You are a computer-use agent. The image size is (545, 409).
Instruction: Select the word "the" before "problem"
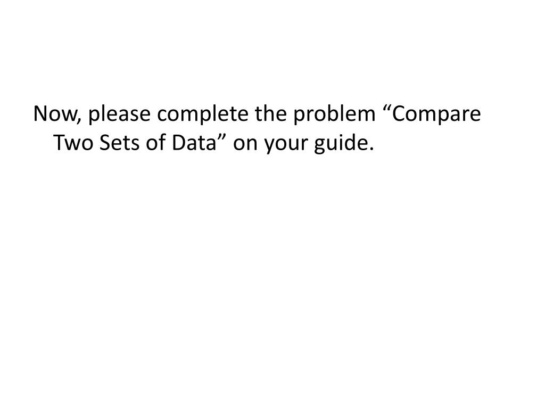271,113
